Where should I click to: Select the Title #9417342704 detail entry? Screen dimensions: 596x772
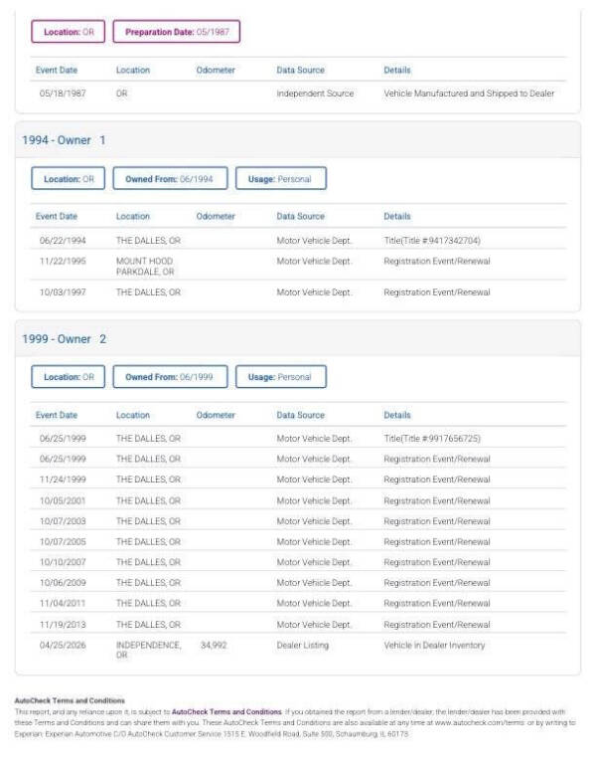point(432,241)
